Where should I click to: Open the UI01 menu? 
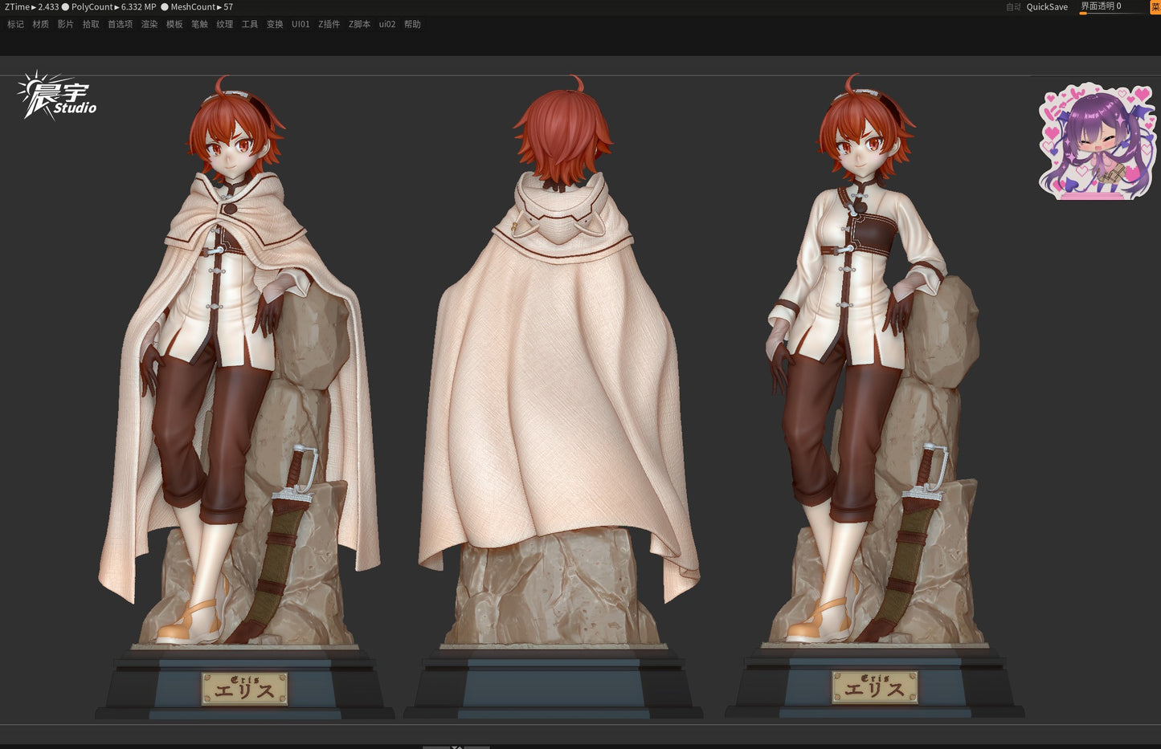(300, 24)
